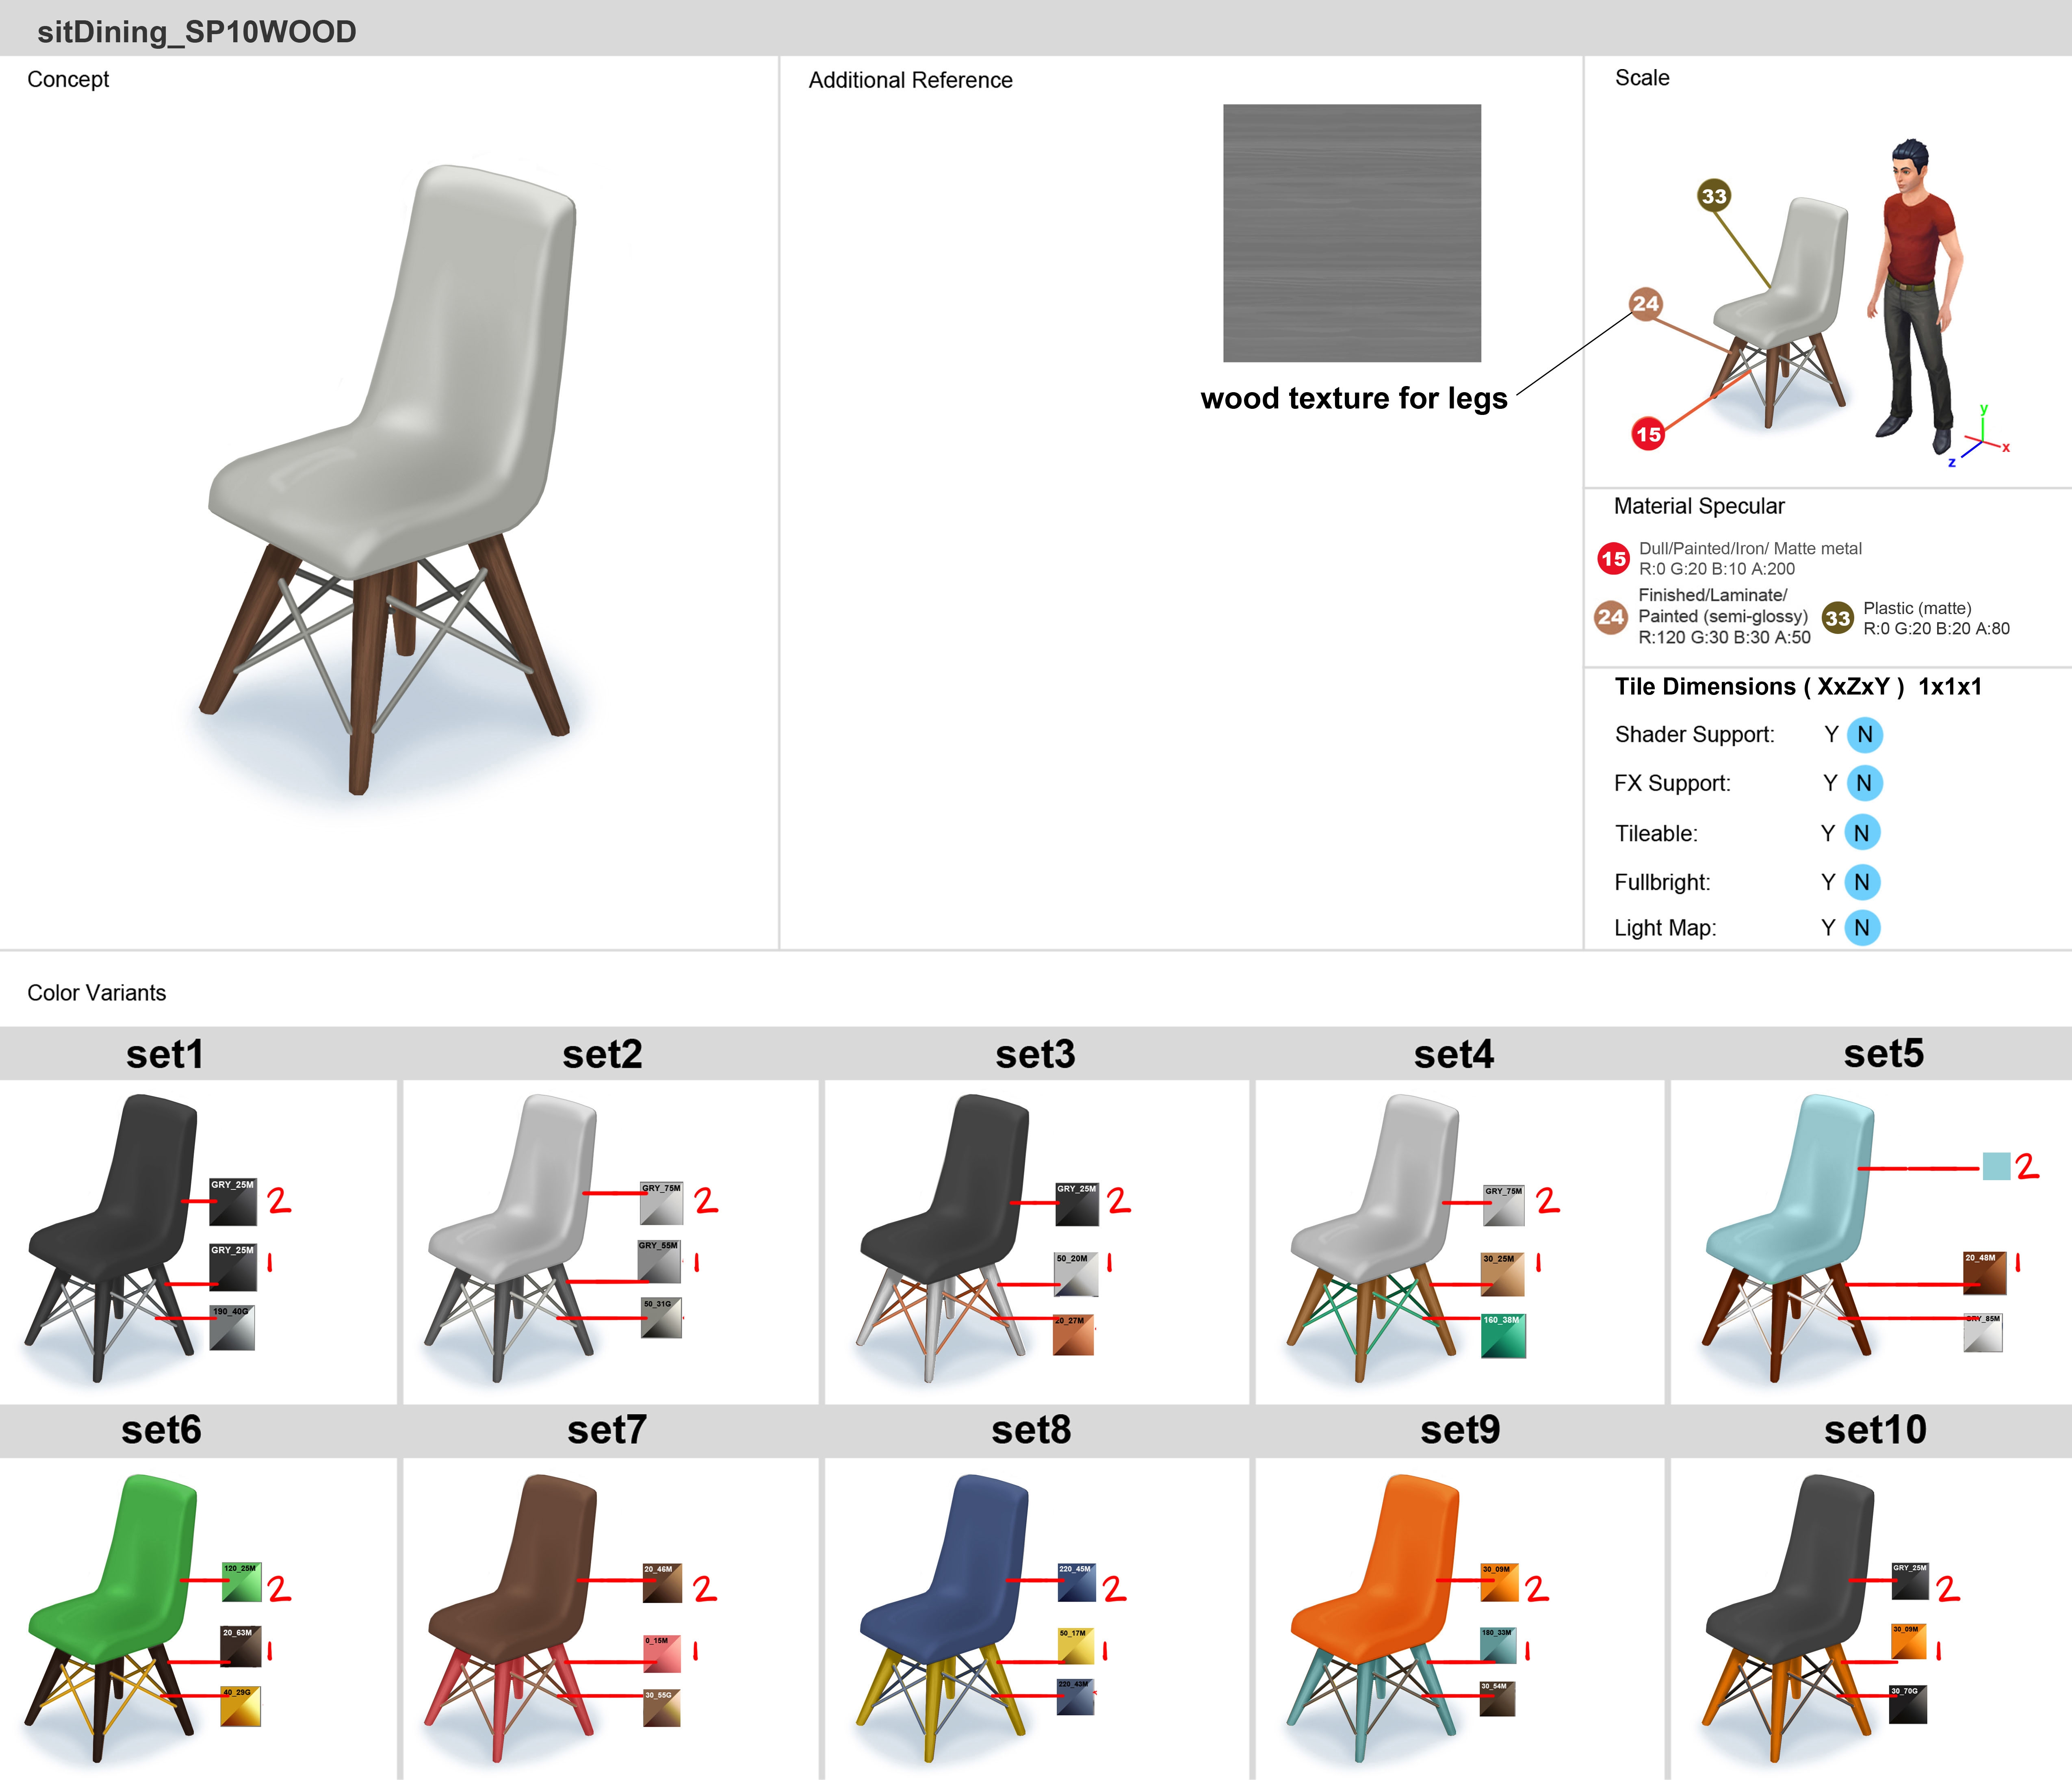Click the olive 33 marker on scale chair
The height and width of the screenshot is (1780, 2072).
pyautogui.click(x=1714, y=196)
